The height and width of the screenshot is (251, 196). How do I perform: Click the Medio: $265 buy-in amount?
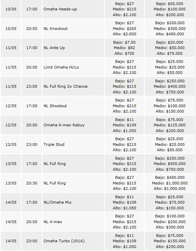pos(125,29)
